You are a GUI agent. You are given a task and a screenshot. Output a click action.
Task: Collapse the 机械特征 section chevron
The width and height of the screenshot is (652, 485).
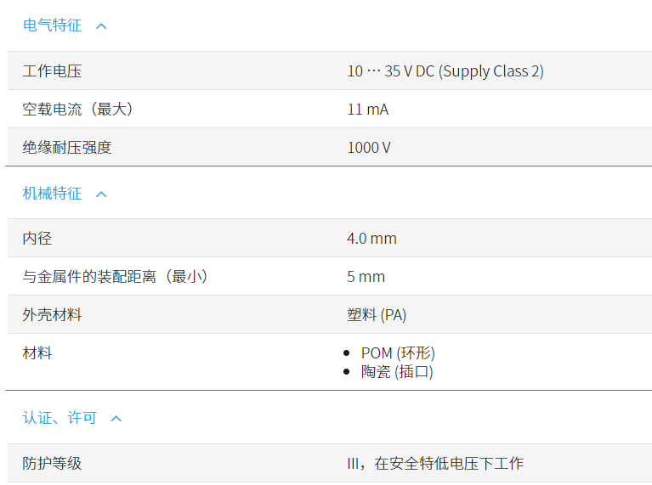(101, 195)
